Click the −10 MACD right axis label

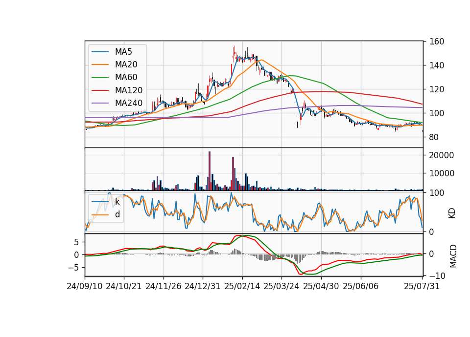coord(436,275)
